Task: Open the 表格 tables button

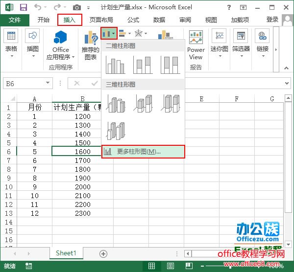Action: tap(11, 44)
